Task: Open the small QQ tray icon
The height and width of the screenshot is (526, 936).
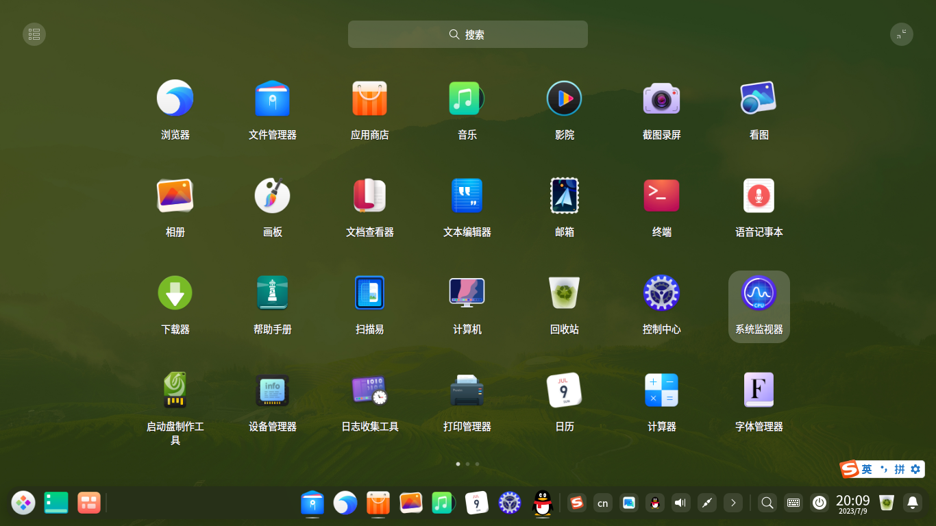Action: click(655, 503)
